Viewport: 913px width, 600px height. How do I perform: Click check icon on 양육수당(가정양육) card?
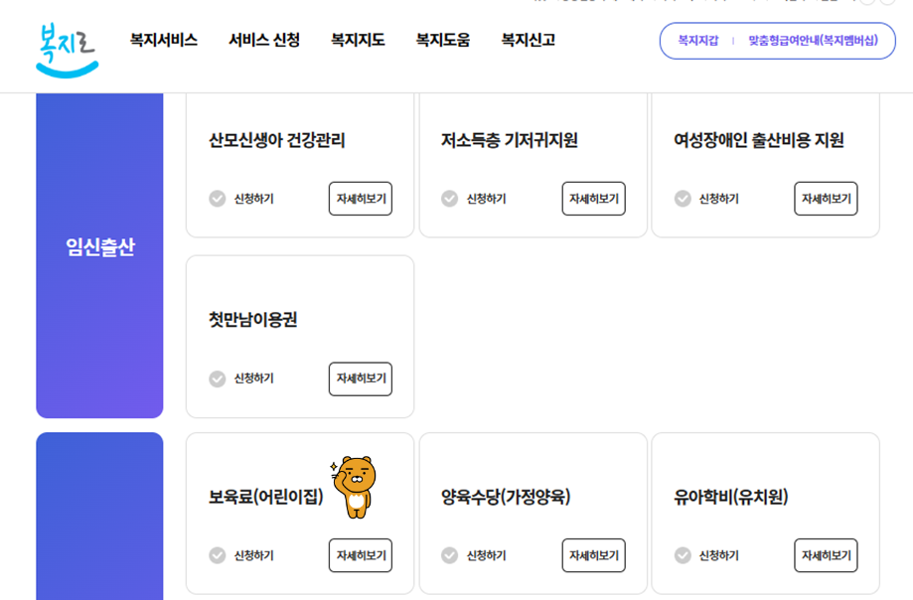pyautogui.click(x=448, y=555)
